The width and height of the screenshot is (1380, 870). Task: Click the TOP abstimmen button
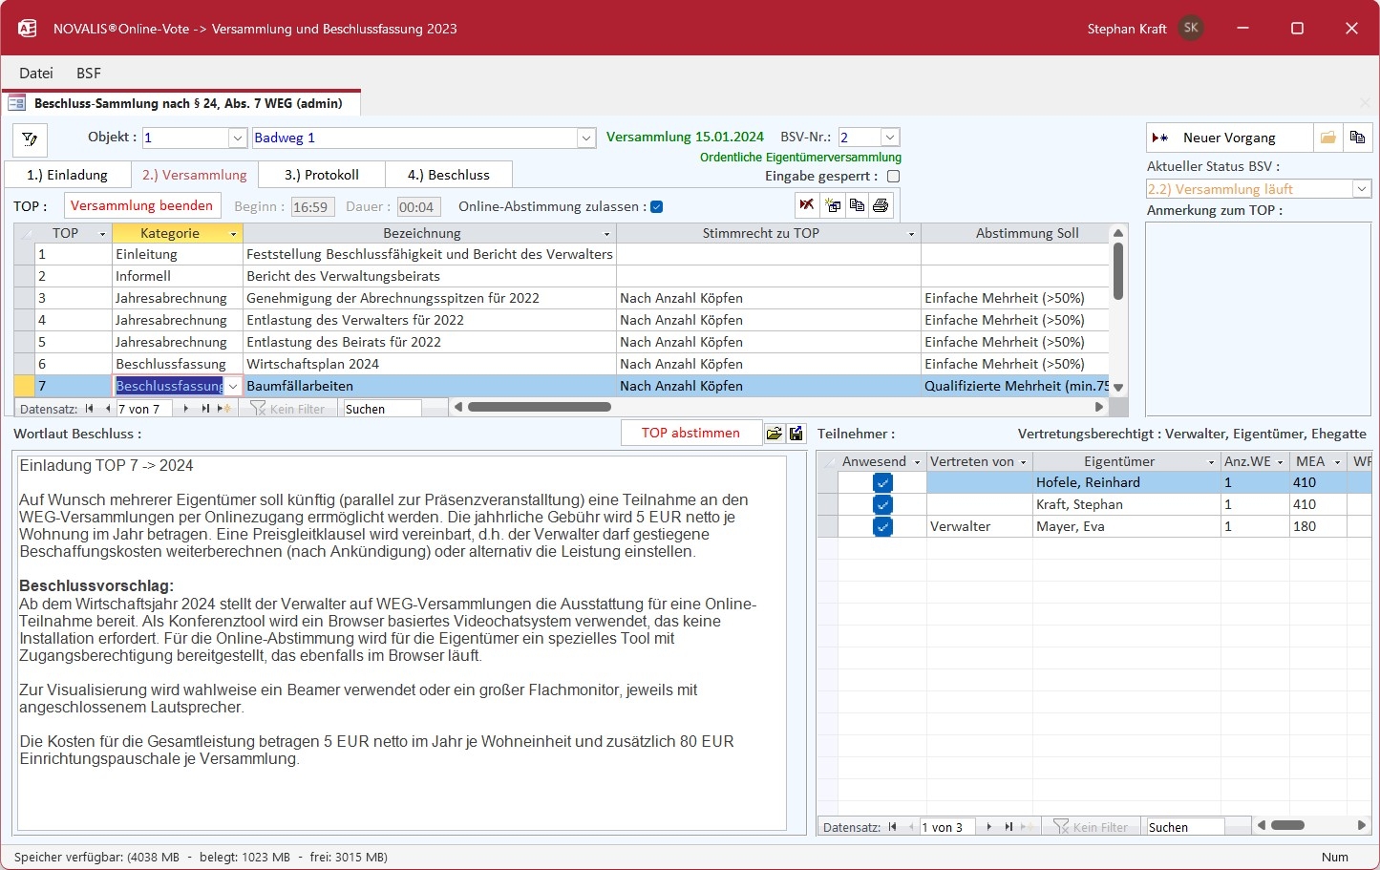[690, 433]
